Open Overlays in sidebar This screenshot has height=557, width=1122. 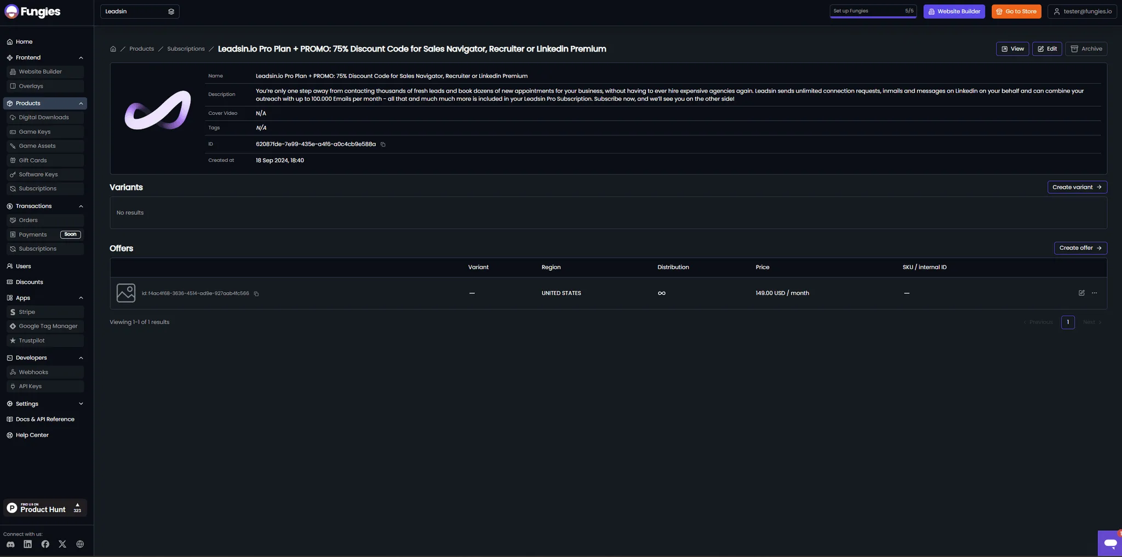tap(45, 86)
